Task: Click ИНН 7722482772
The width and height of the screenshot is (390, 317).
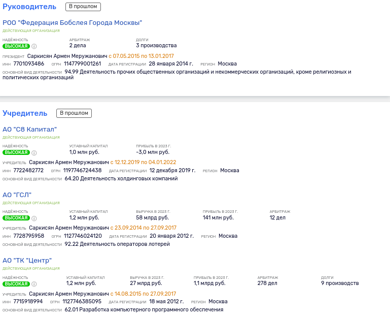Action: click(28, 171)
